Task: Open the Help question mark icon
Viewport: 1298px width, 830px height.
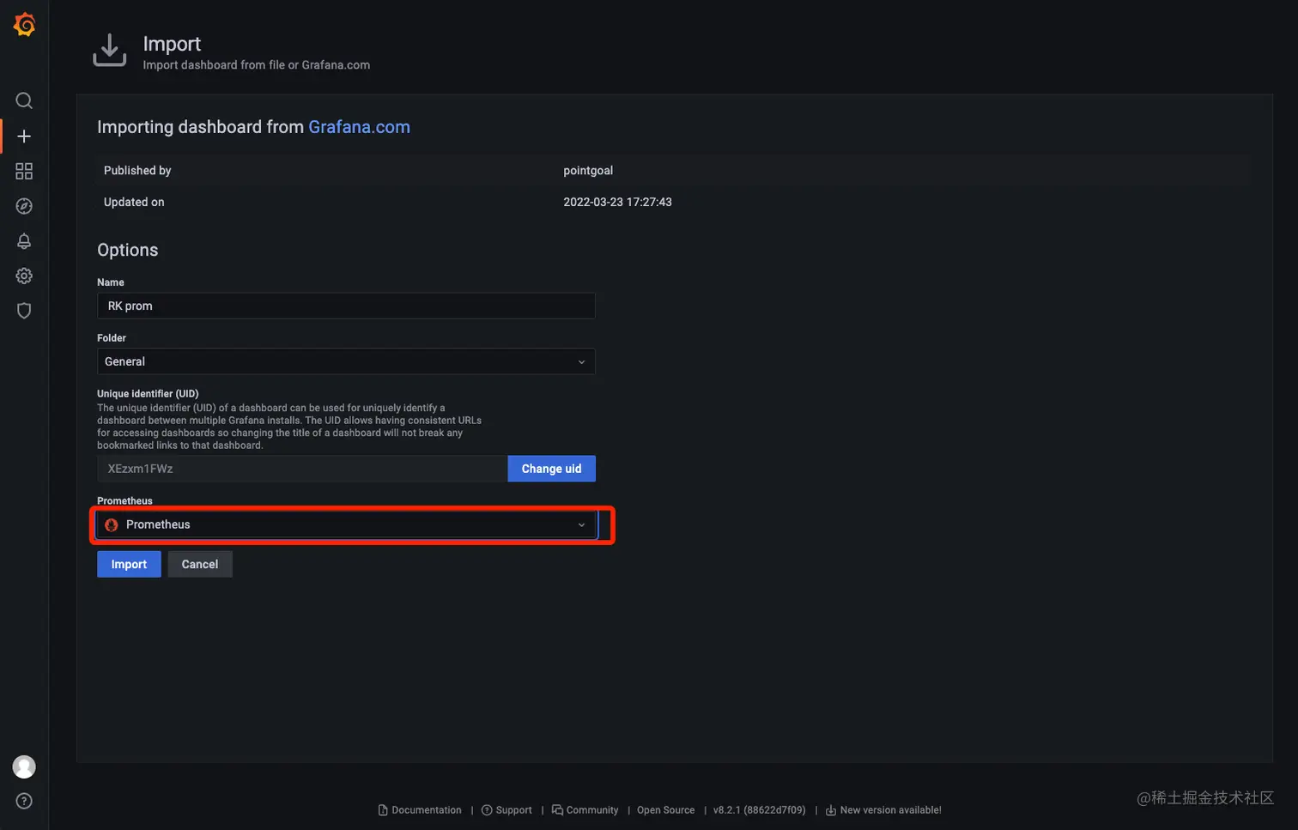Action: click(x=24, y=801)
